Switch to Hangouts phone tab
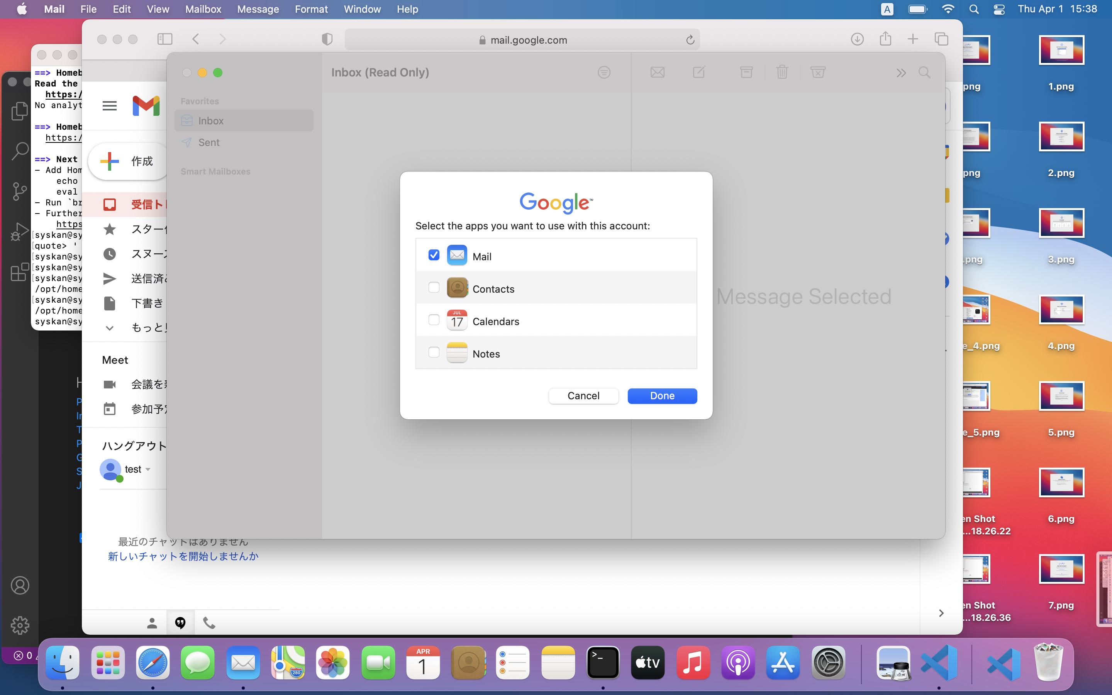Viewport: 1112px width, 695px height. click(x=209, y=623)
